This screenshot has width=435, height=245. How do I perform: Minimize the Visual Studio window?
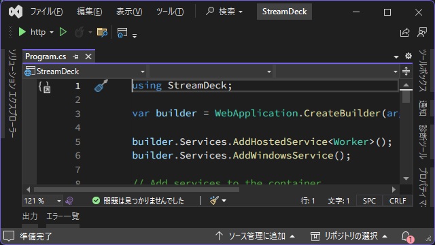click(356, 12)
